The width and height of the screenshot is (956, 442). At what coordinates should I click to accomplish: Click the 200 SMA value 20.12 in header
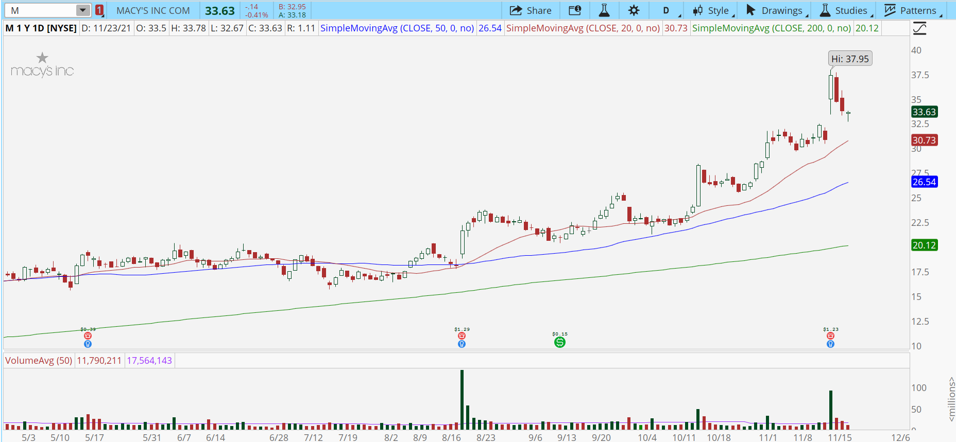pos(867,28)
